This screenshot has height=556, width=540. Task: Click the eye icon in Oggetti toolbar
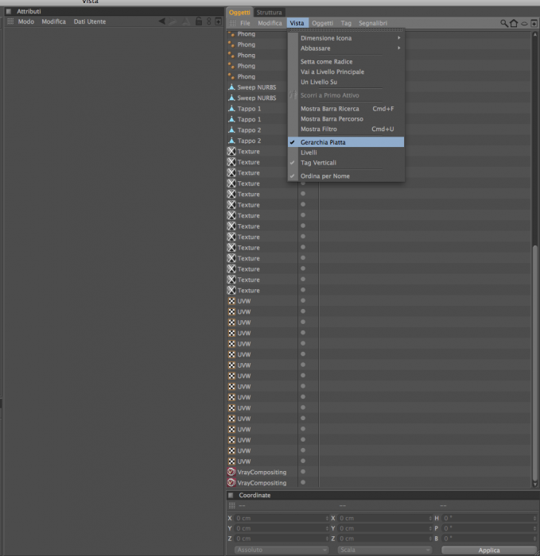pyautogui.click(x=524, y=24)
